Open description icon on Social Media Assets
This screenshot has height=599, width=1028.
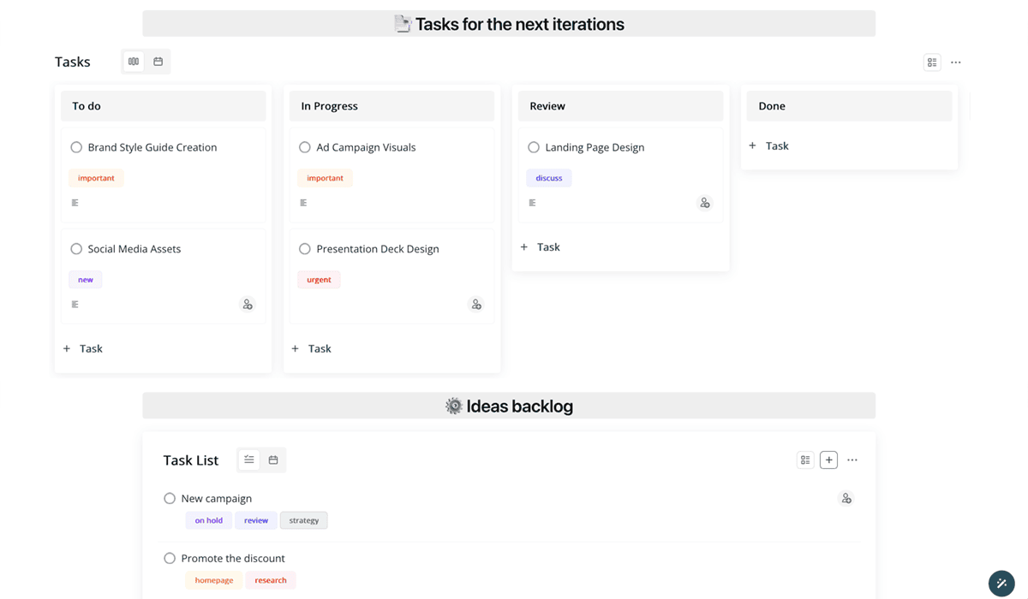pos(75,304)
